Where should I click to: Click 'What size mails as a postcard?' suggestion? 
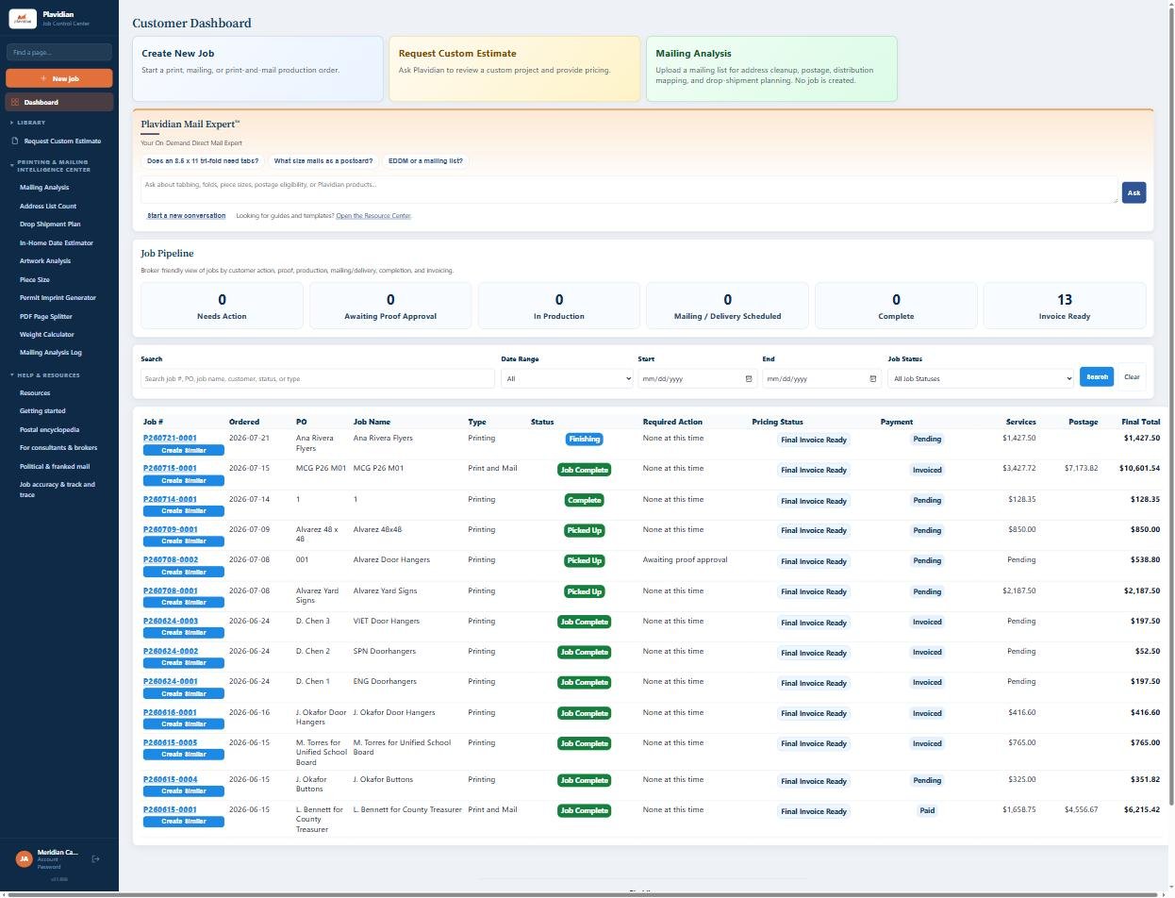click(x=323, y=161)
